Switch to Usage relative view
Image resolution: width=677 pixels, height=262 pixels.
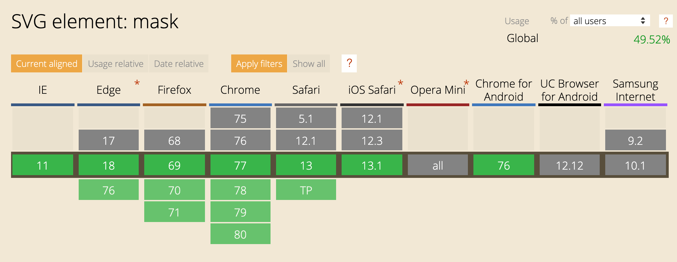[116, 64]
